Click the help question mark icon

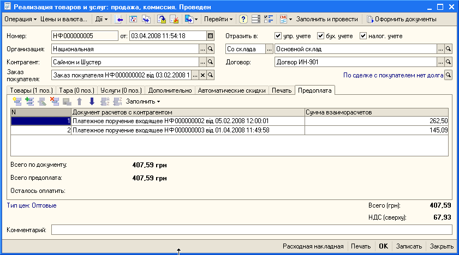(243, 19)
